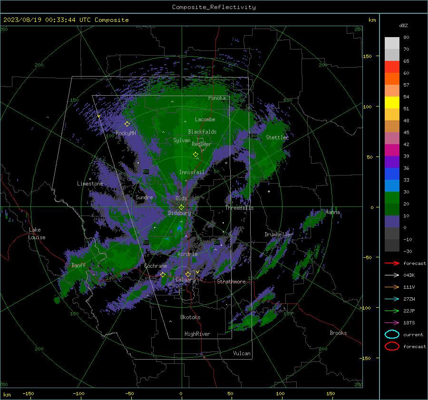Click the Limestone map label
This screenshot has height=400, width=428.
click(90, 184)
